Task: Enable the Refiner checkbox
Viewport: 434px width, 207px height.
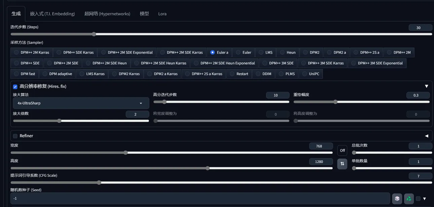Action: click(x=15, y=136)
